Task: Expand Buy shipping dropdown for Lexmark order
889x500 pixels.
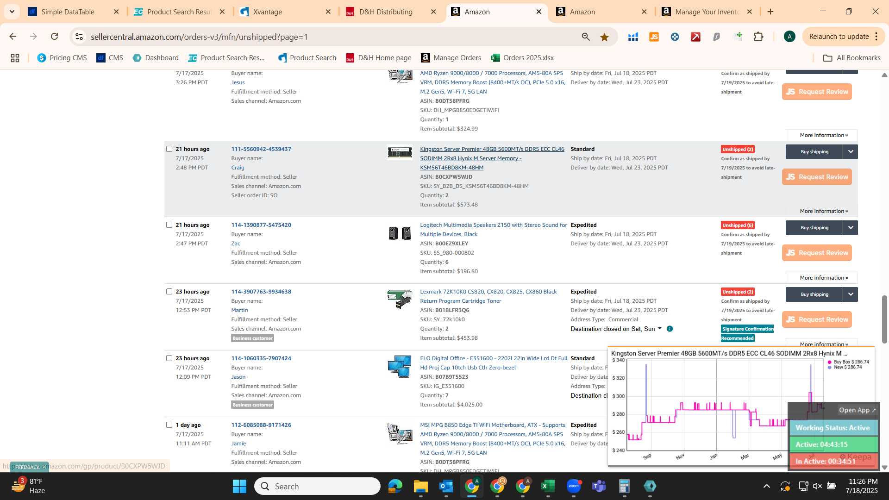Action: [x=850, y=294]
